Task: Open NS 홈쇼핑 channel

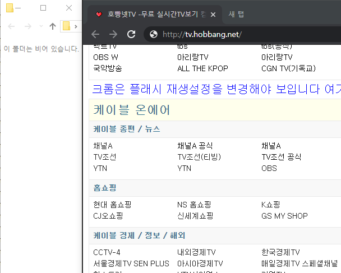Action: point(194,205)
